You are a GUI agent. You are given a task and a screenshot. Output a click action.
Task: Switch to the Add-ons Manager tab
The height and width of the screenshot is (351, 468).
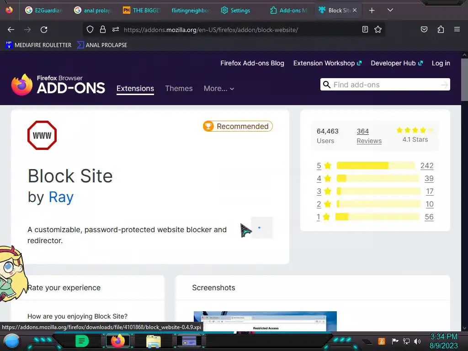click(289, 10)
